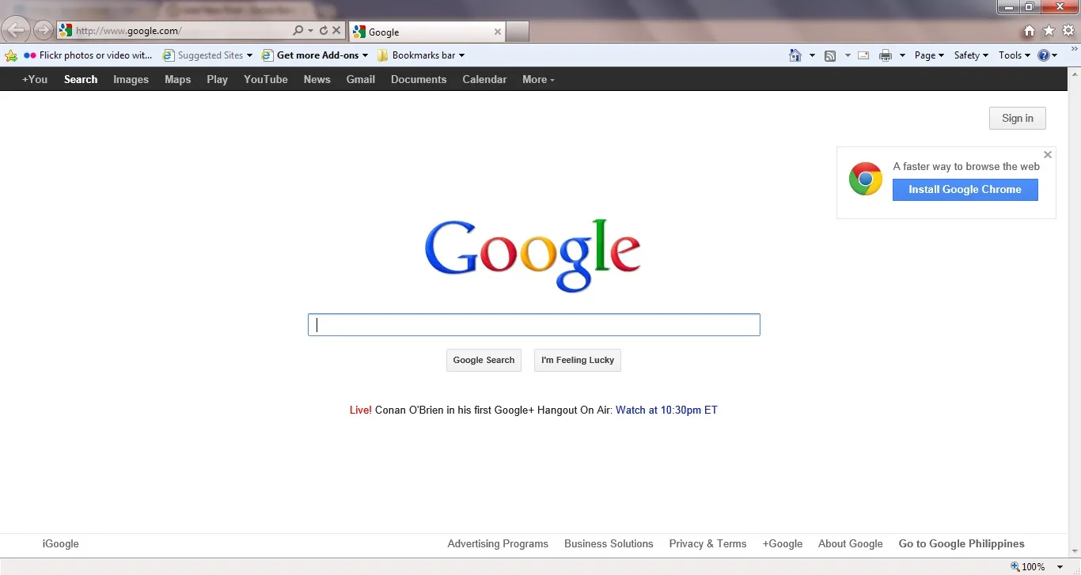This screenshot has width=1081, height=575.
Task: Open Images in Google bar
Action: 131,79
